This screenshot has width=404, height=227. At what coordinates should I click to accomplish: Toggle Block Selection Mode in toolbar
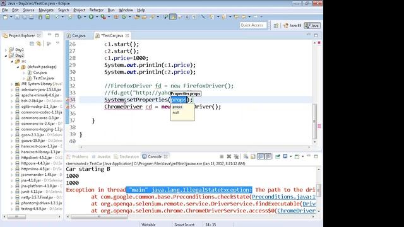click(187, 17)
